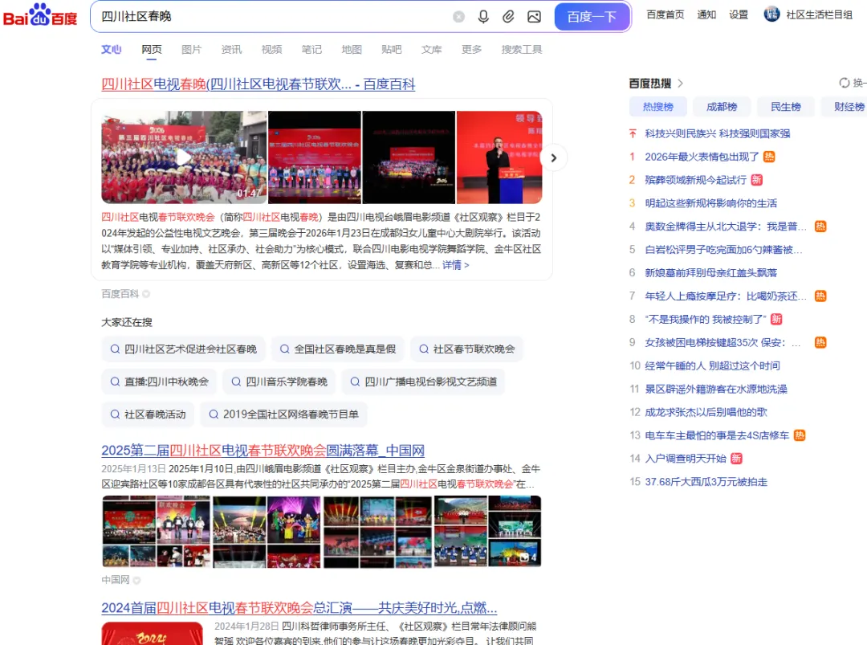
Task: Search 2019全国社区网络春晚节目单 suggestion
Action: click(x=283, y=414)
